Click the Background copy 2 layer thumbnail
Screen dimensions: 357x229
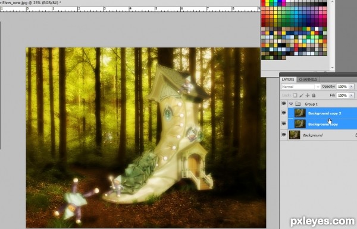[300, 113]
